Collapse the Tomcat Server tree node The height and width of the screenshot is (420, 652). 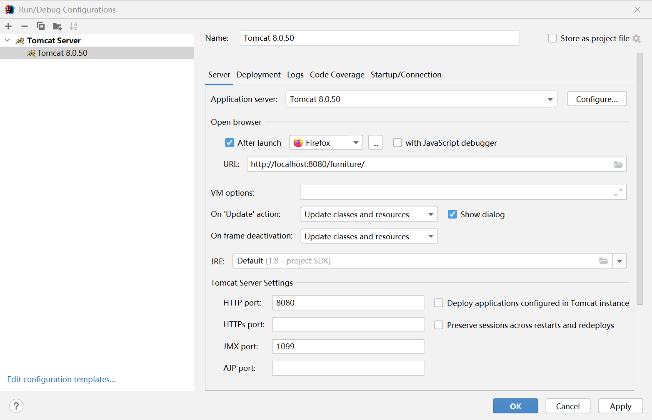click(x=7, y=40)
